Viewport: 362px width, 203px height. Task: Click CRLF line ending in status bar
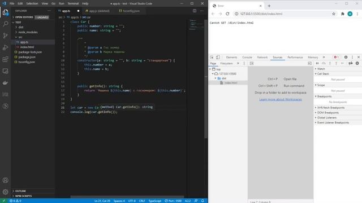[142, 201]
